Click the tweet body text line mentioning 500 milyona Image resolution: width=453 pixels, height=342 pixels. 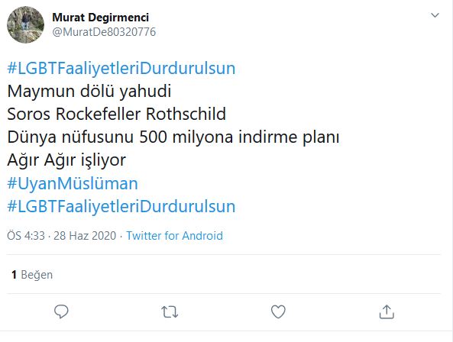173,137
